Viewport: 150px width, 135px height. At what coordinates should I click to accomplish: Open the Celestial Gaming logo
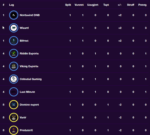pyautogui.click(x=14, y=79)
